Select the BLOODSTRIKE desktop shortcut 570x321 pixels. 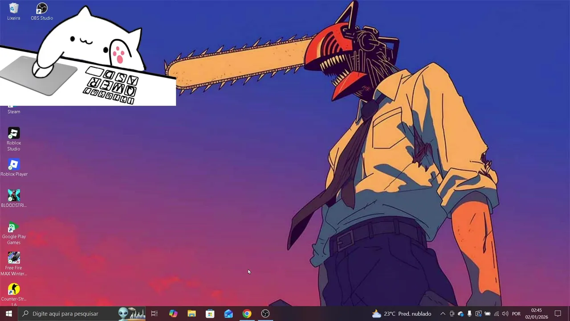14,199
